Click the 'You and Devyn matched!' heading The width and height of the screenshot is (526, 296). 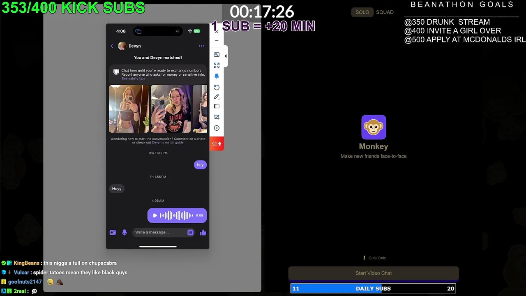point(158,58)
